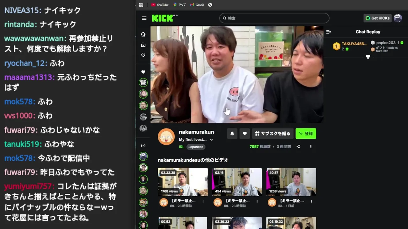Viewport: 408px width, 229px height.
Task: Click top gifter TAKUYA456 entry
Action: click(x=350, y=46)
